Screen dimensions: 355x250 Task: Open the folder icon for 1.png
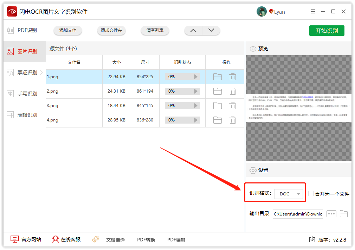tap(217, 76)
